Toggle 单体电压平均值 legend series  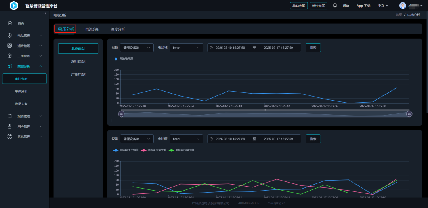tap(126, 150)
